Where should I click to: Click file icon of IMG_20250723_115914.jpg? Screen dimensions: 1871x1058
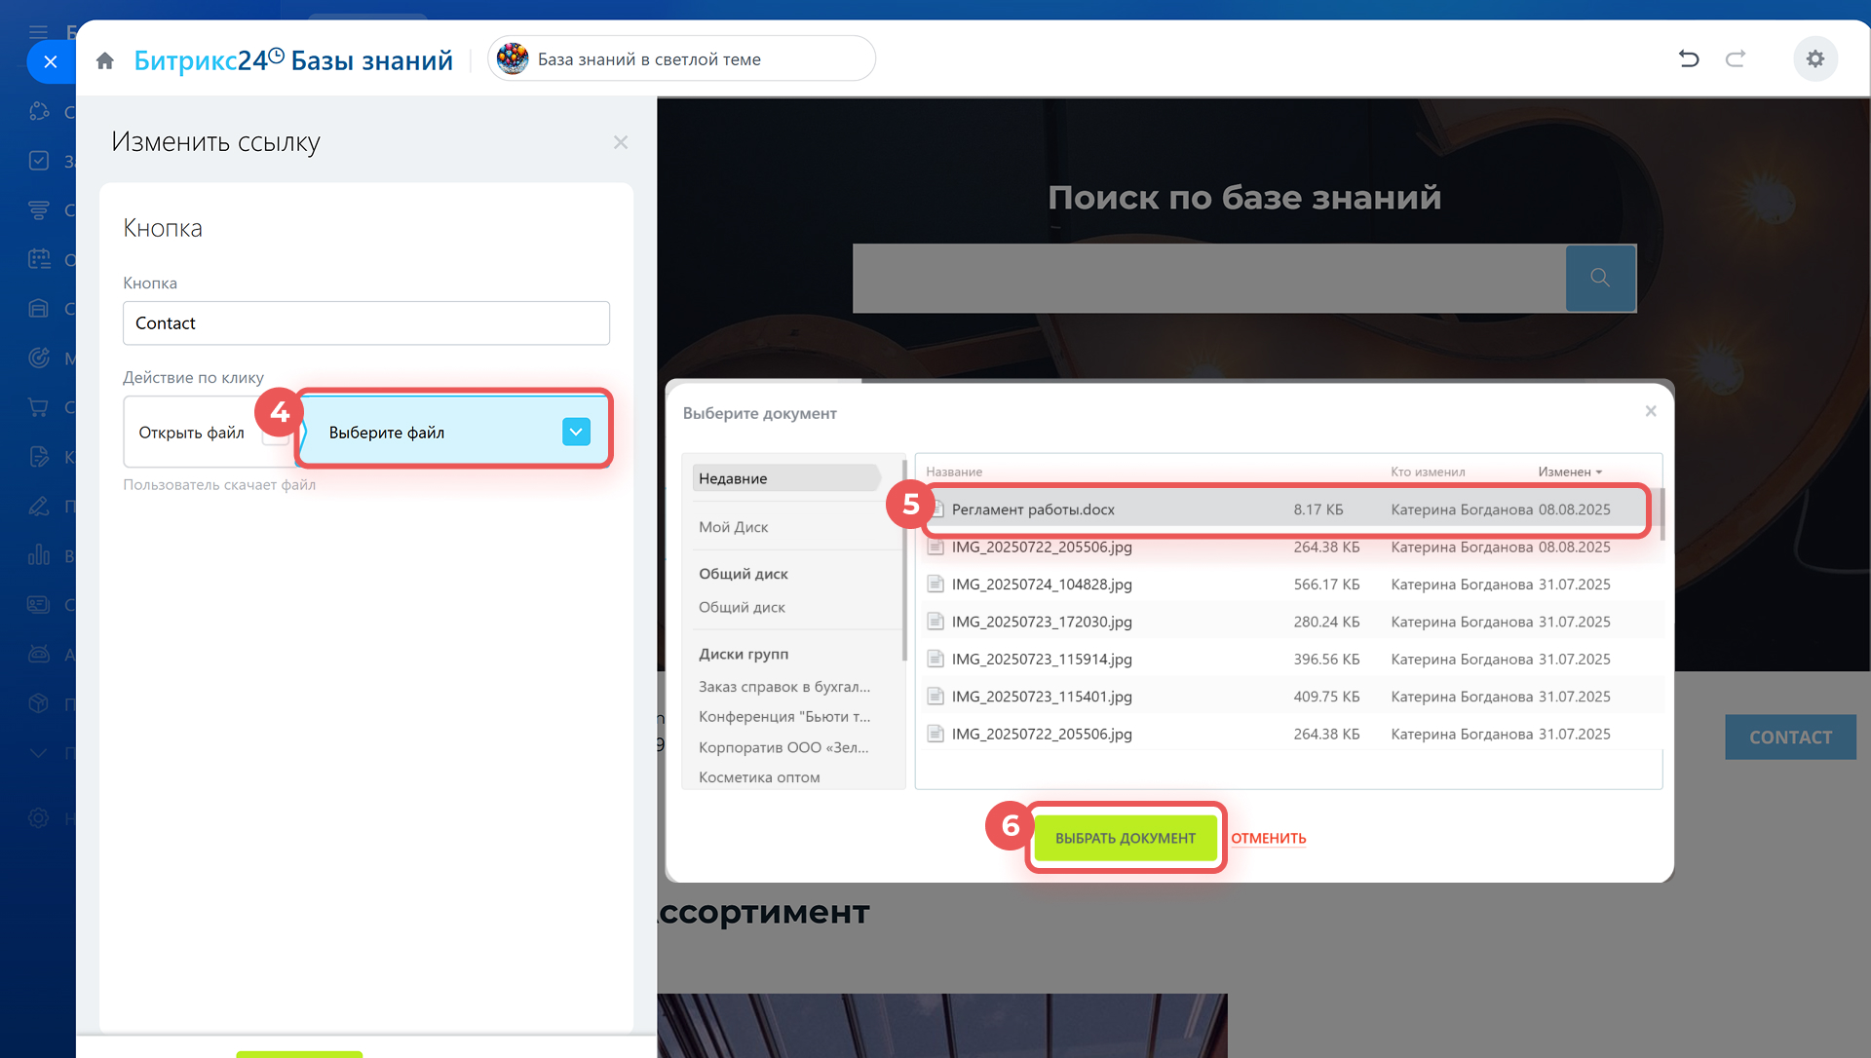(x=935, y=660)
